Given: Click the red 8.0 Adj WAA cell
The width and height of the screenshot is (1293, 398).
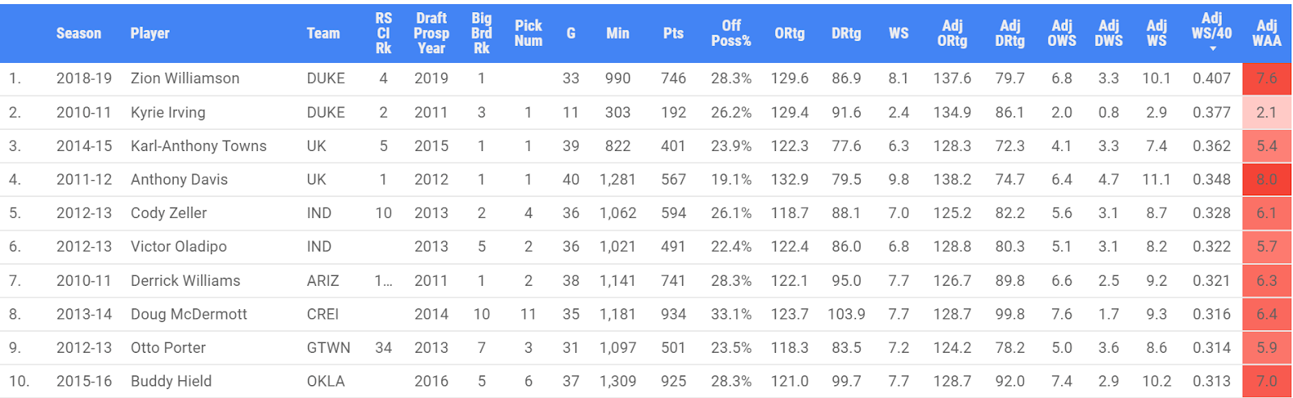Looking at the screenshot, I should 1266,179.
